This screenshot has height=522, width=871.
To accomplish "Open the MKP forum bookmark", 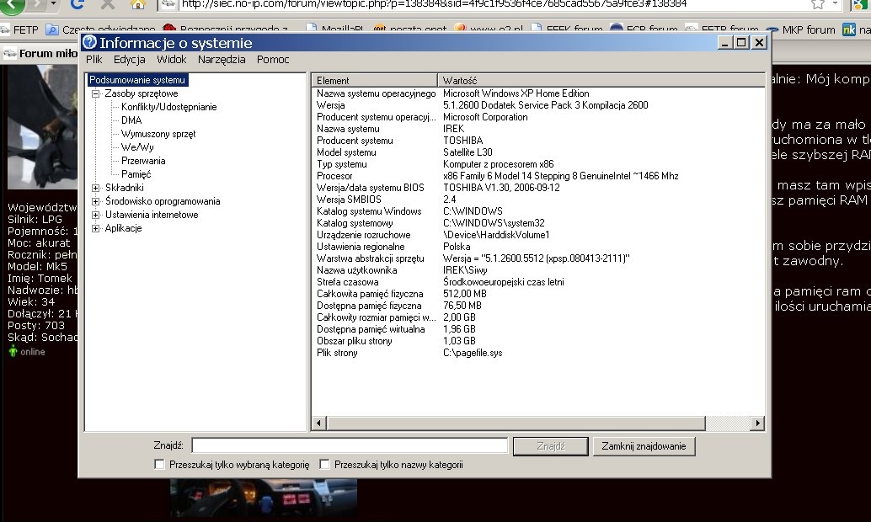I will pyautogui.click(x=808, y=29).
